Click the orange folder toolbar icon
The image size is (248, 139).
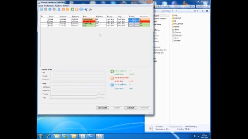pos(67,9)
